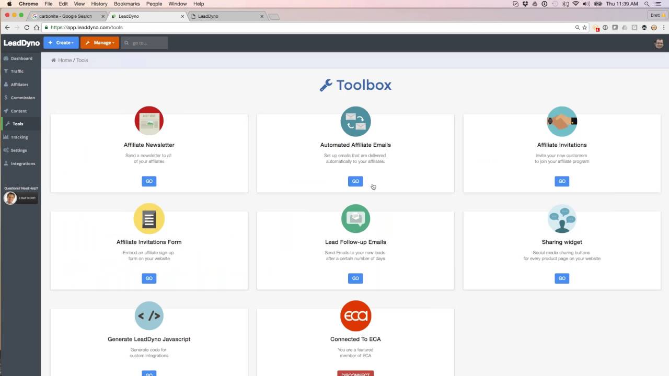Bookmark page with star icon
The height and width of the screenshot is (376, 669).
[585, 27]
